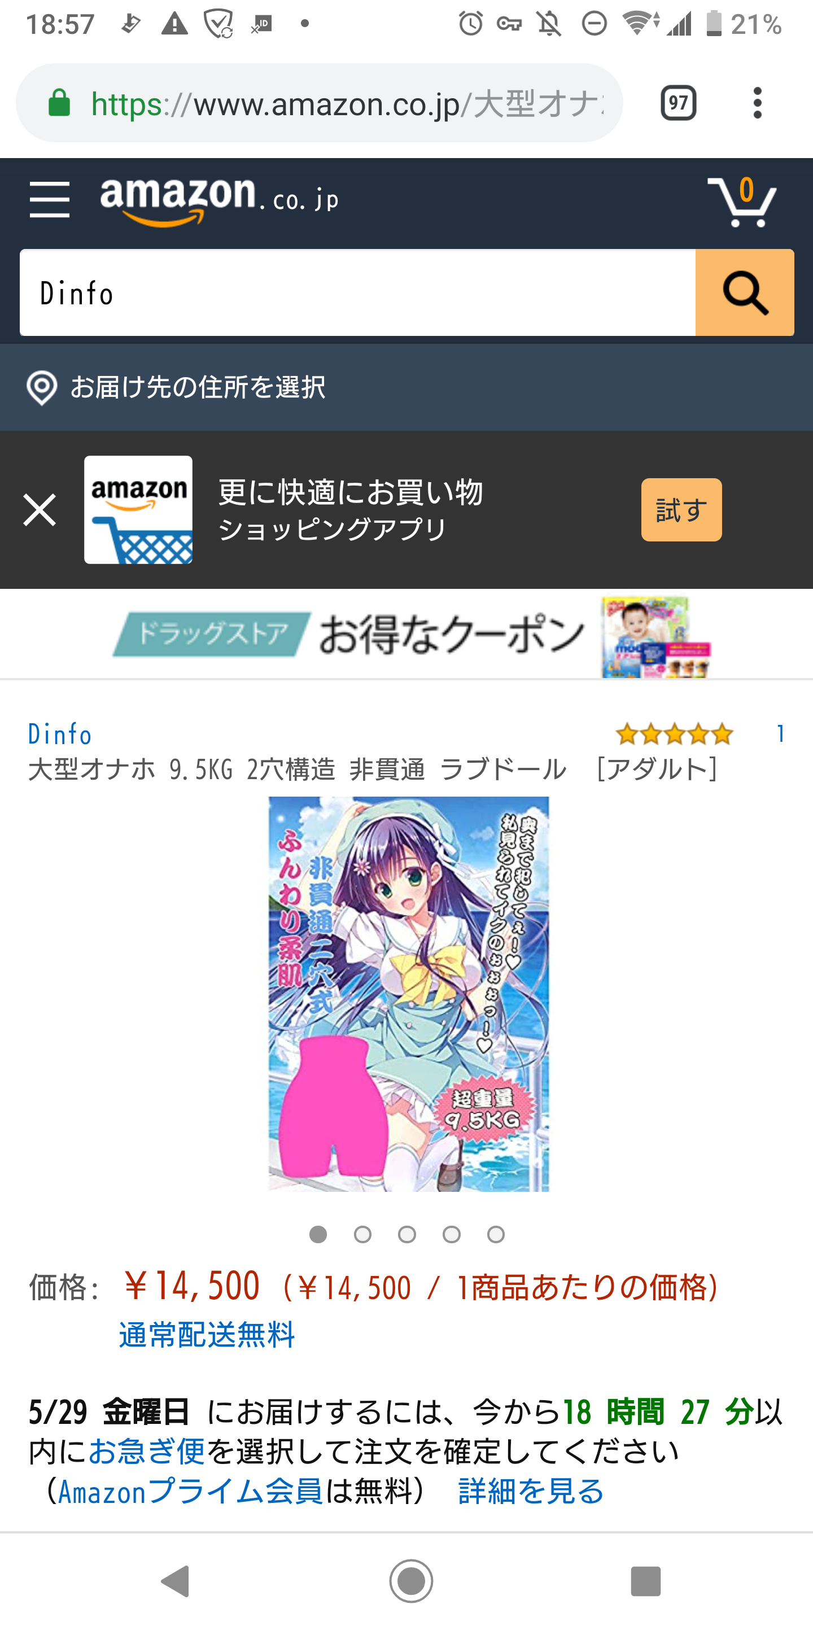Screen dimensions: 813x1626
Task: Dismiss the shopping app banner
Action: coord(40,509)
